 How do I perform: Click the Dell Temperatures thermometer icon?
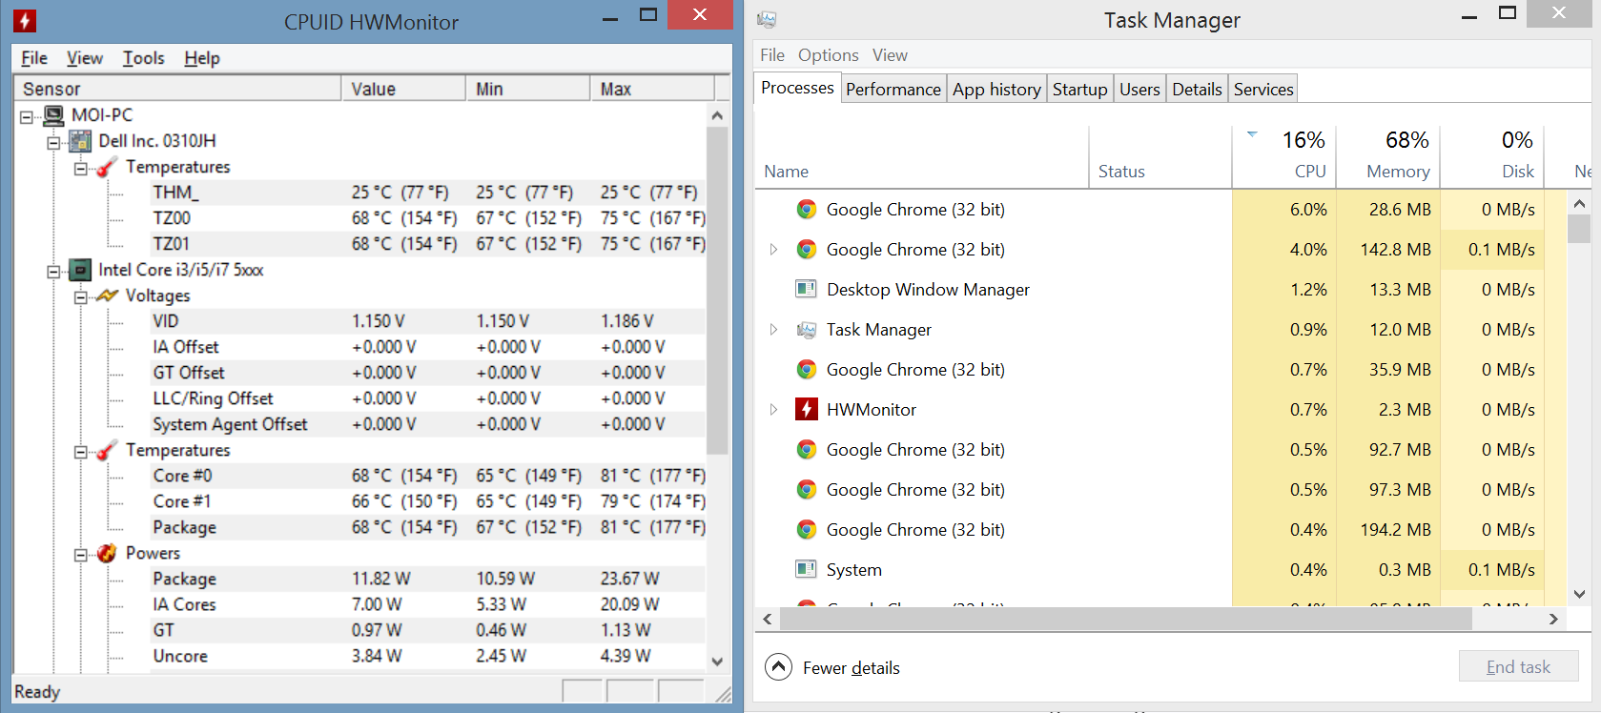108,167
